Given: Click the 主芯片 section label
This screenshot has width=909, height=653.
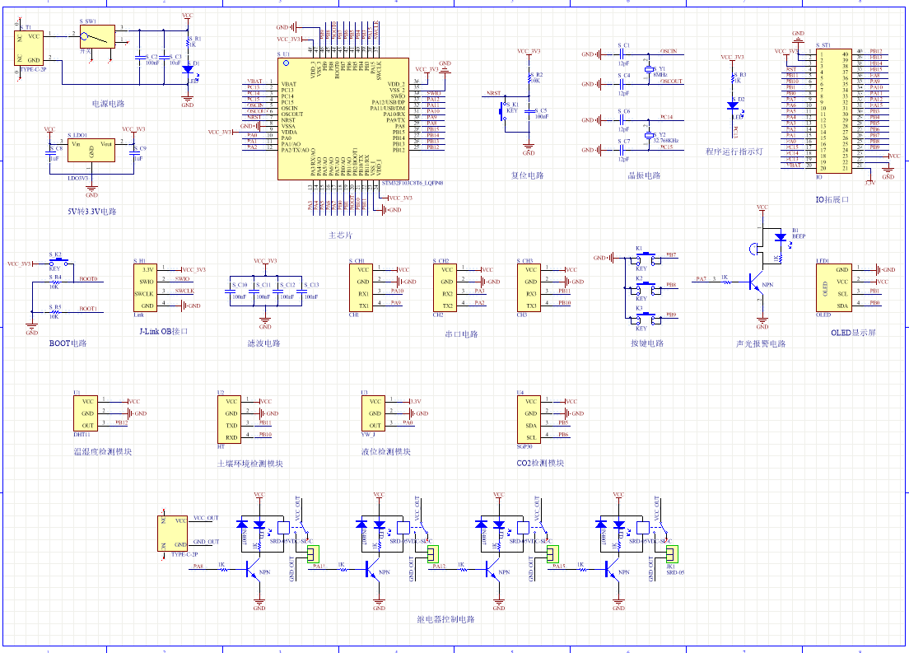Looking at the screenshot, I should (340, 236).
